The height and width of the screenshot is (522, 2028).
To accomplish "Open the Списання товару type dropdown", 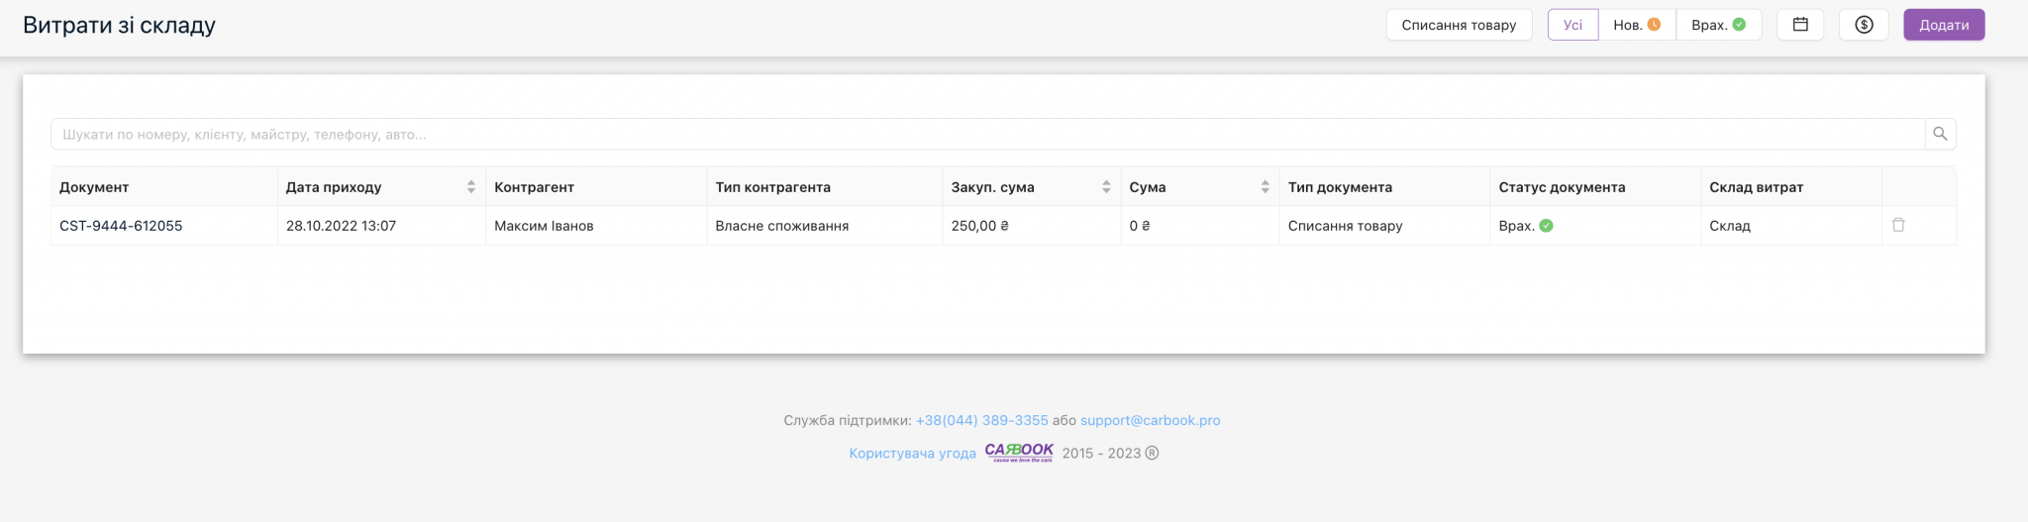I will 1459,25.
